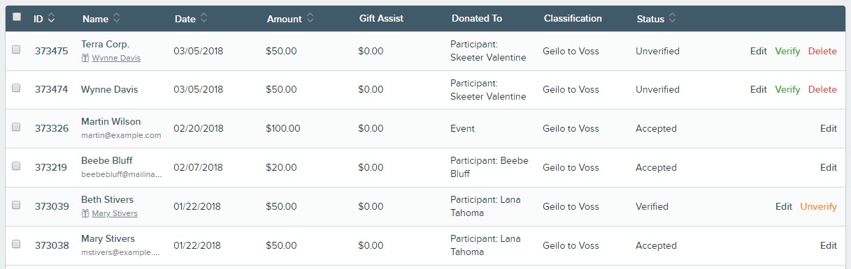Edit the Beebe Bluff donation
851x269 pixels.
(829, 168)
